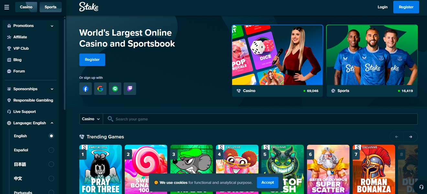Switch to the Casino tab
The height and width of the screenshot is (194, 427).
pos(26,7)
